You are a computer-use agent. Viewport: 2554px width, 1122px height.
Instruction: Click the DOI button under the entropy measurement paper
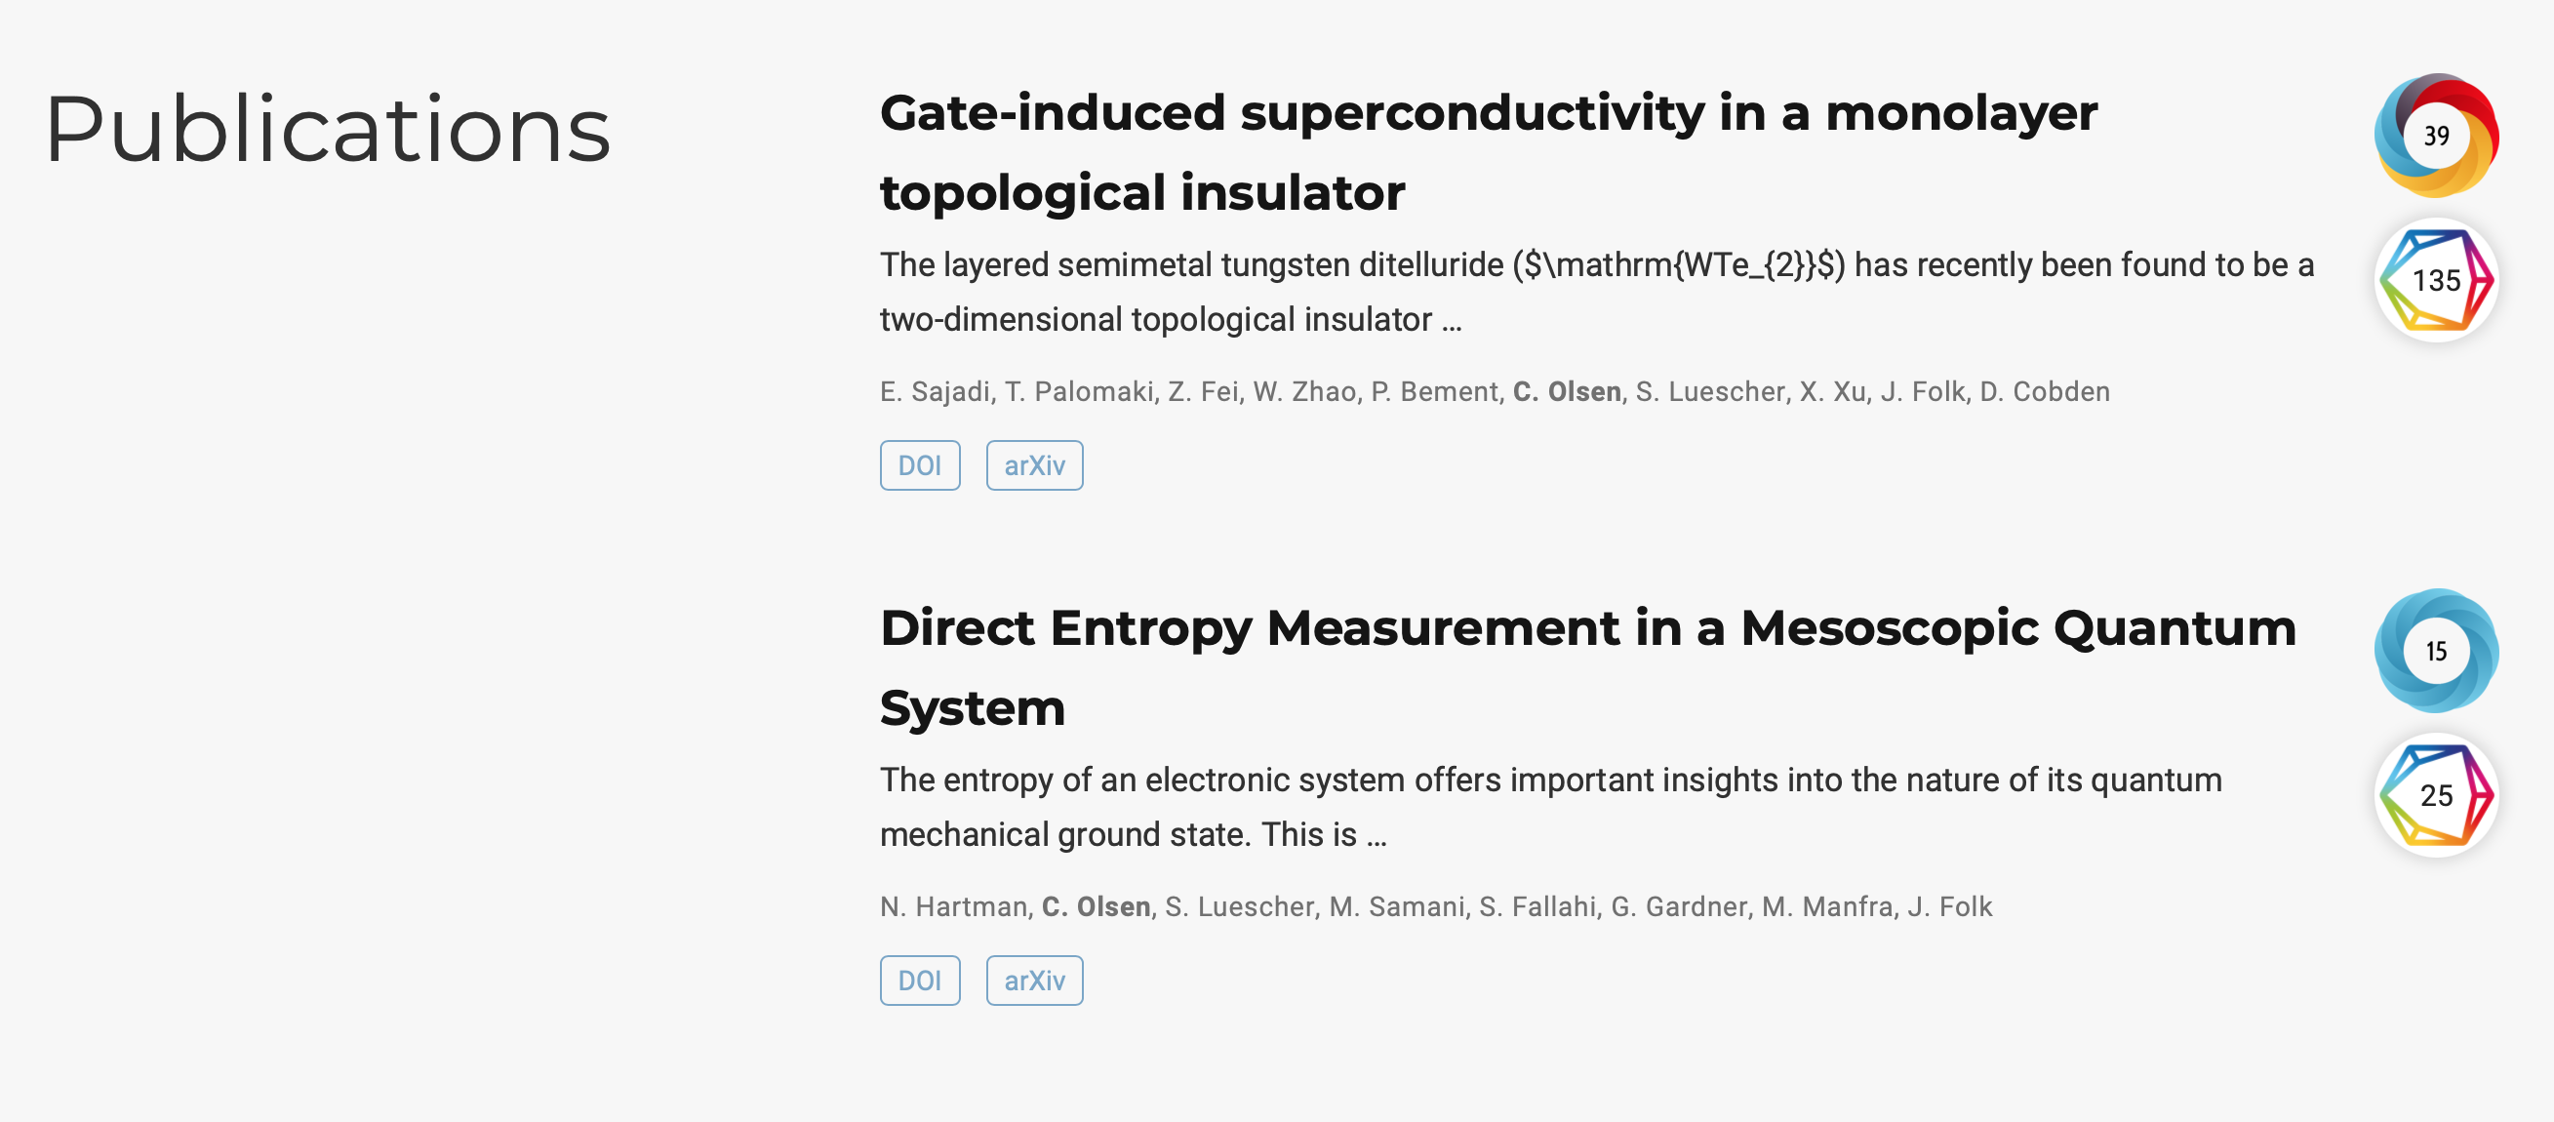tap(920, 980)
